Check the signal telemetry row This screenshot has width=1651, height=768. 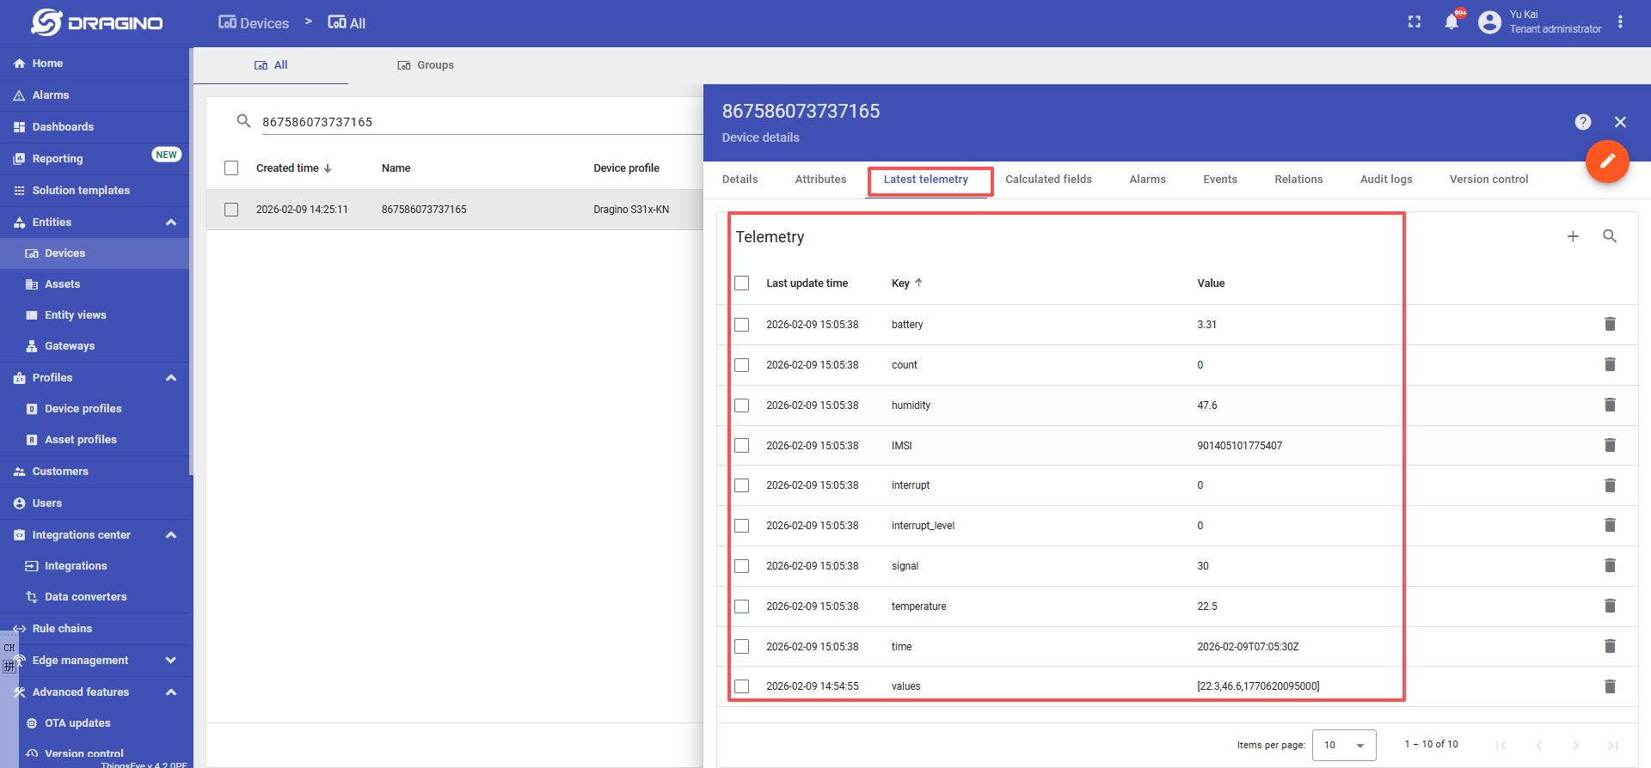point(742,566)
